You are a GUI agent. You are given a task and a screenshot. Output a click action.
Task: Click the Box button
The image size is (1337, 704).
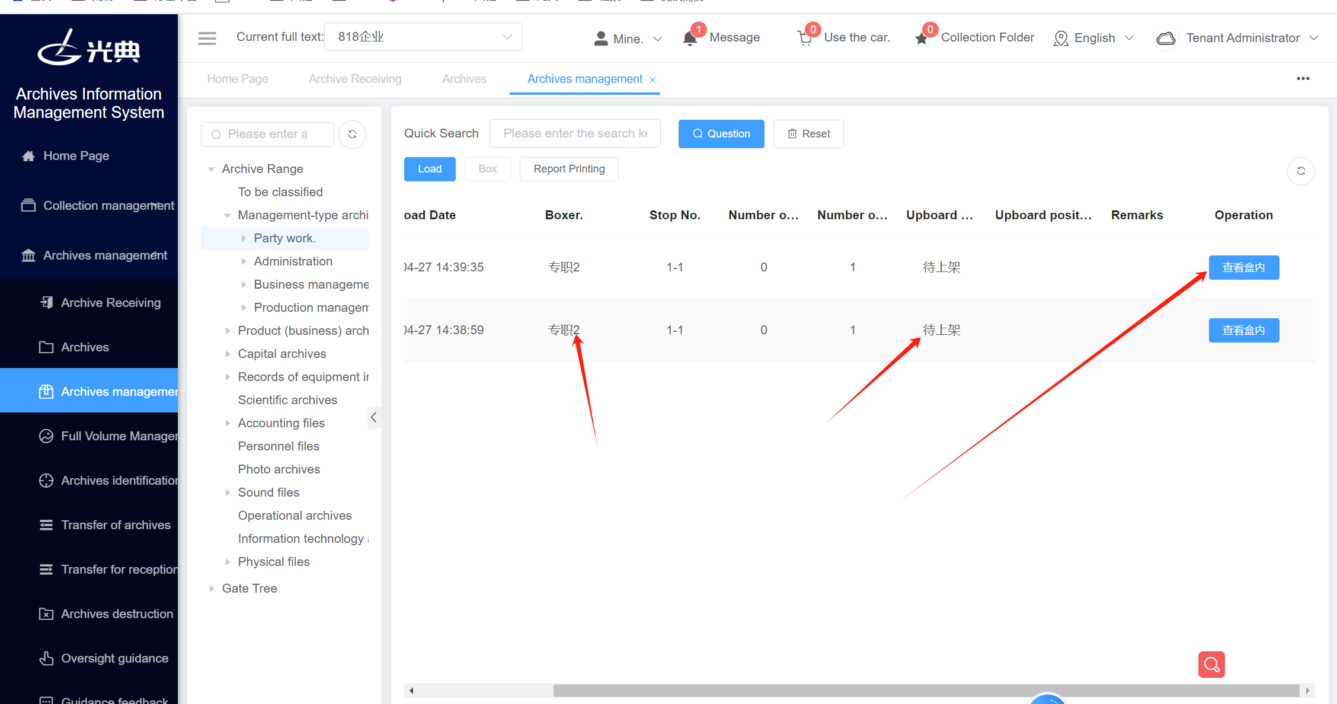pos(488,169)
